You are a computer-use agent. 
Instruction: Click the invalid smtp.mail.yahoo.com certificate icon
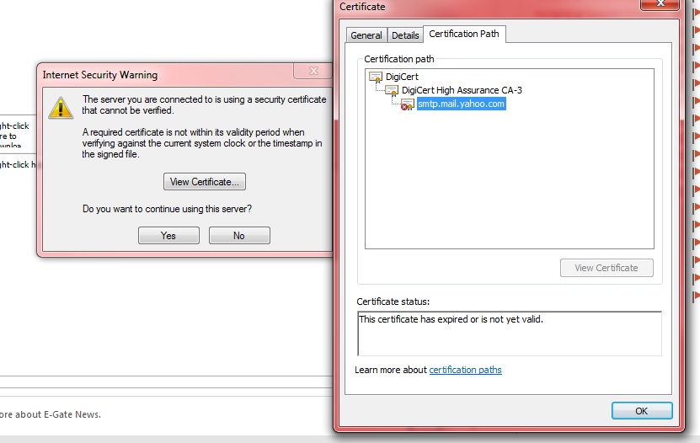point(407,104)
